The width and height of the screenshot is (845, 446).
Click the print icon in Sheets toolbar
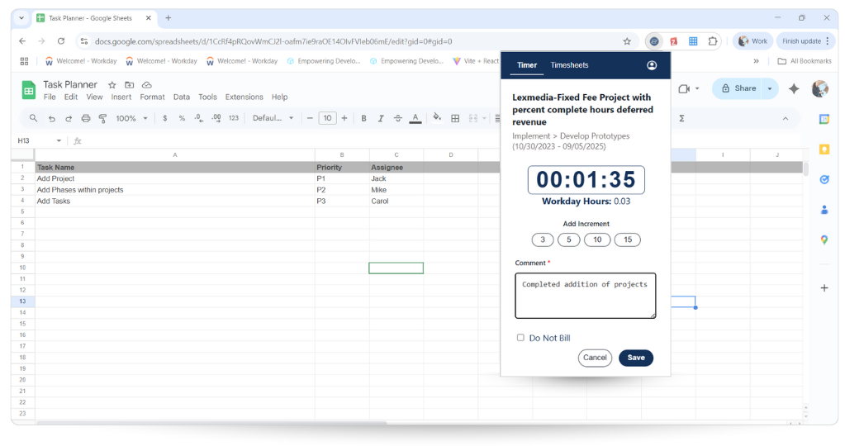pyautogui.click(x=86, y=118)
